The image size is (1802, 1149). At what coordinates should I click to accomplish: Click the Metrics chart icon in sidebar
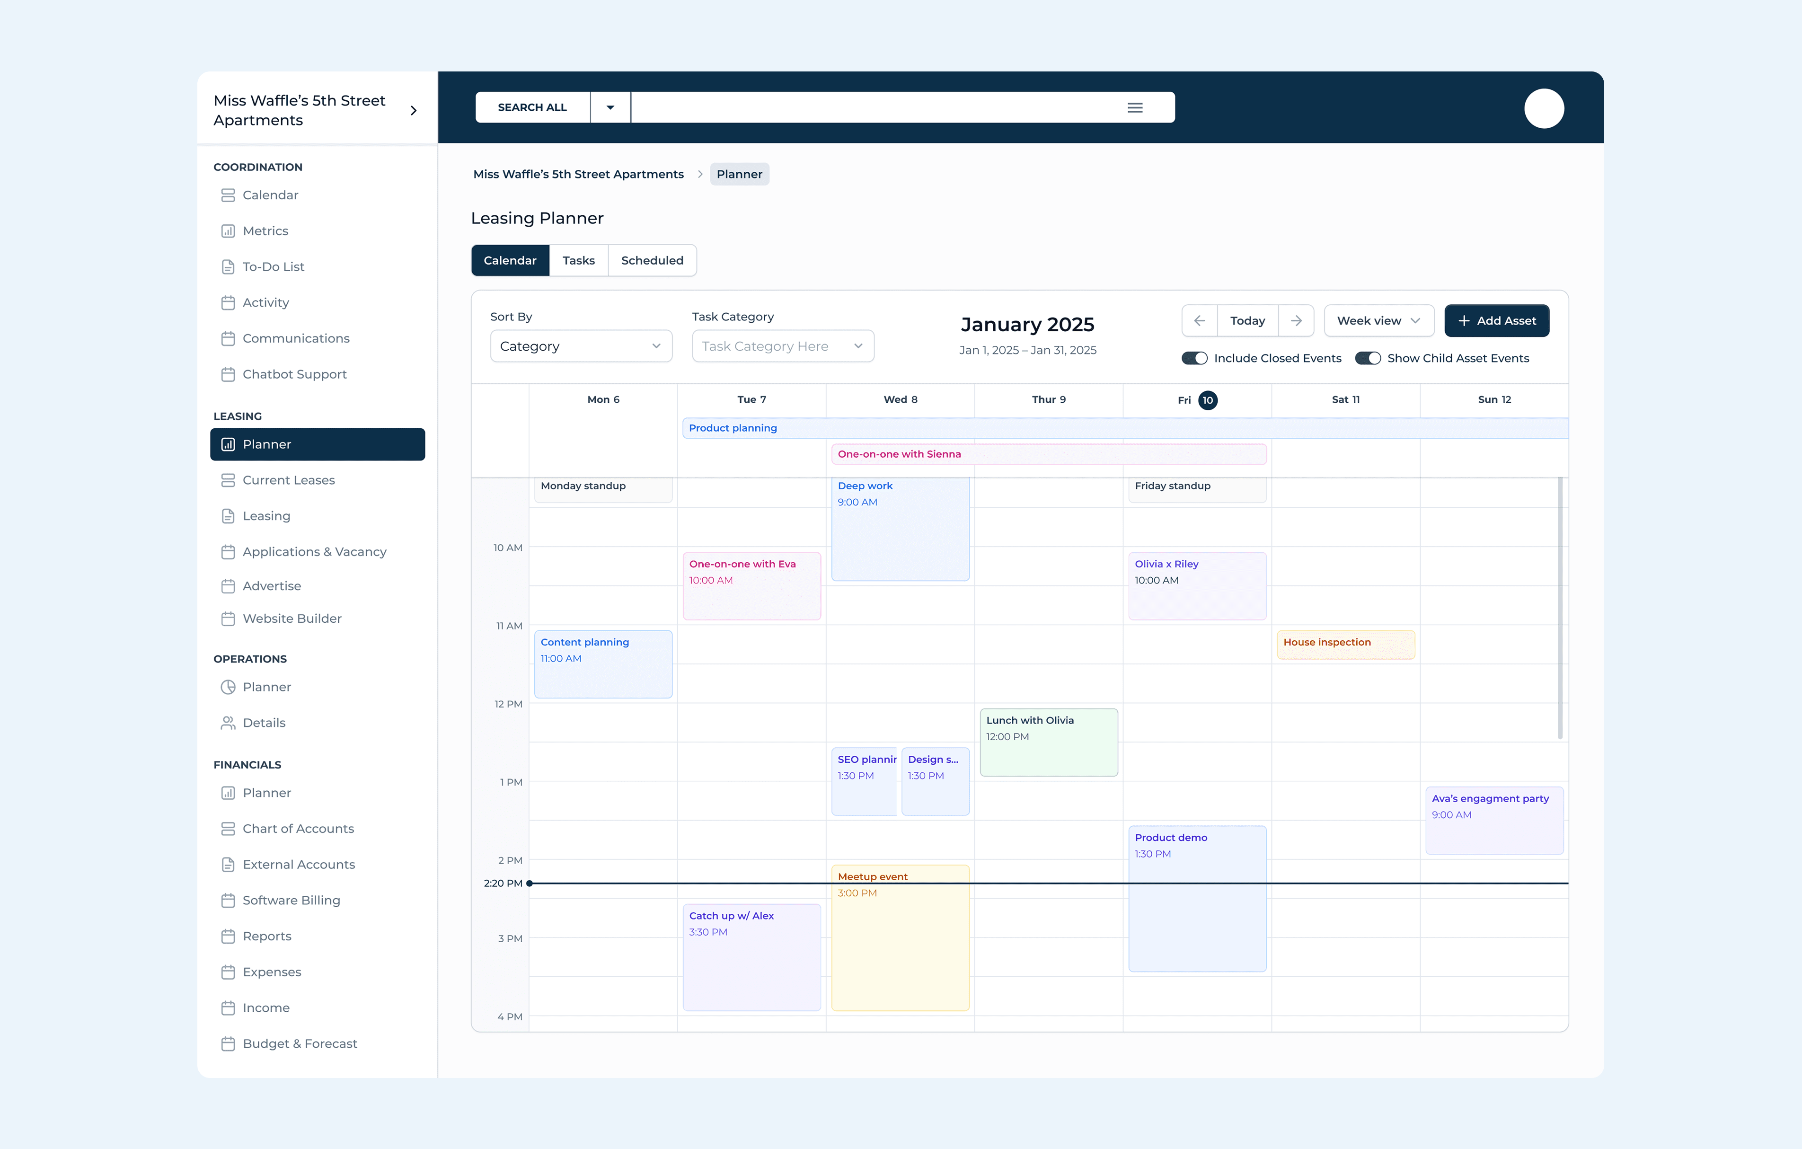228,230
